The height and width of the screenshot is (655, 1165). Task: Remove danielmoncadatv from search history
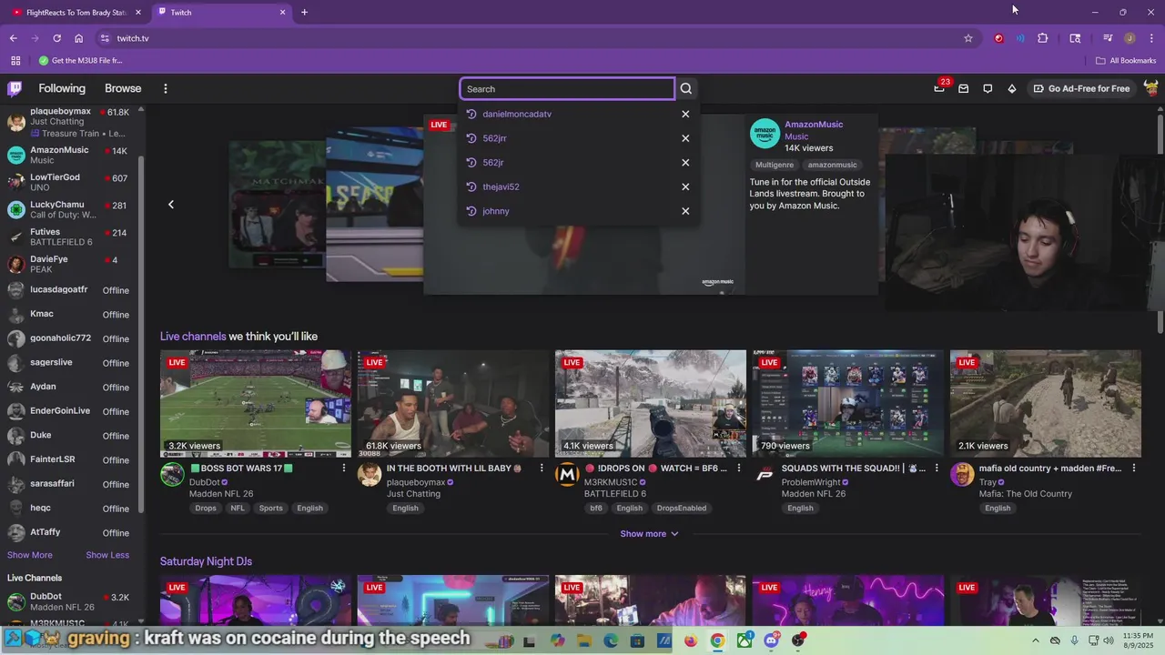point(685,114)
